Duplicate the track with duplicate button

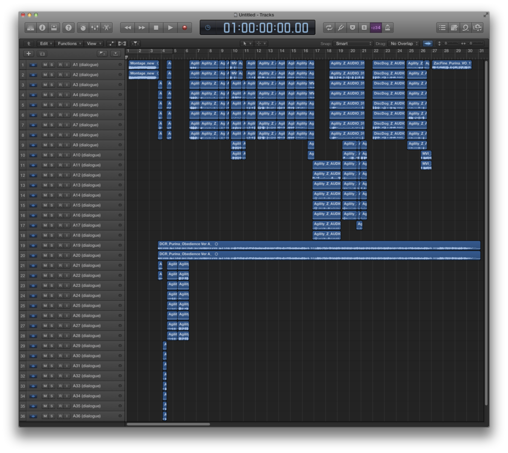[43, 54]
